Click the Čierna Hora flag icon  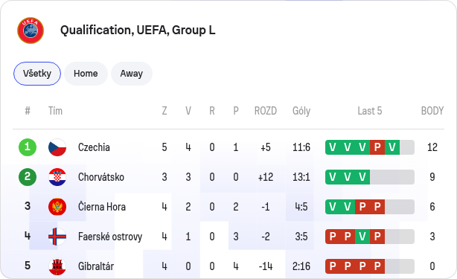[x=57, y=207]
